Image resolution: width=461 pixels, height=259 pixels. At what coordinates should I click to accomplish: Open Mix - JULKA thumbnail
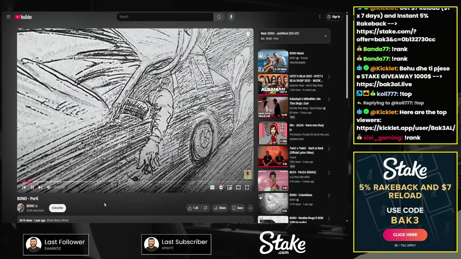pyautogui.click(x=273, y=133)
